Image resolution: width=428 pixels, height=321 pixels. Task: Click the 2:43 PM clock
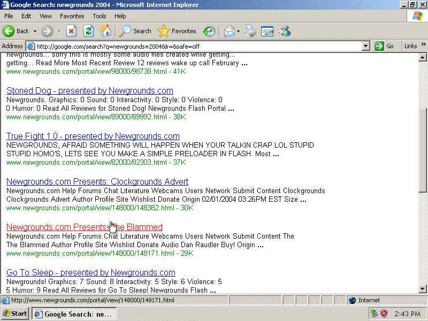click(x=407, y=314)
